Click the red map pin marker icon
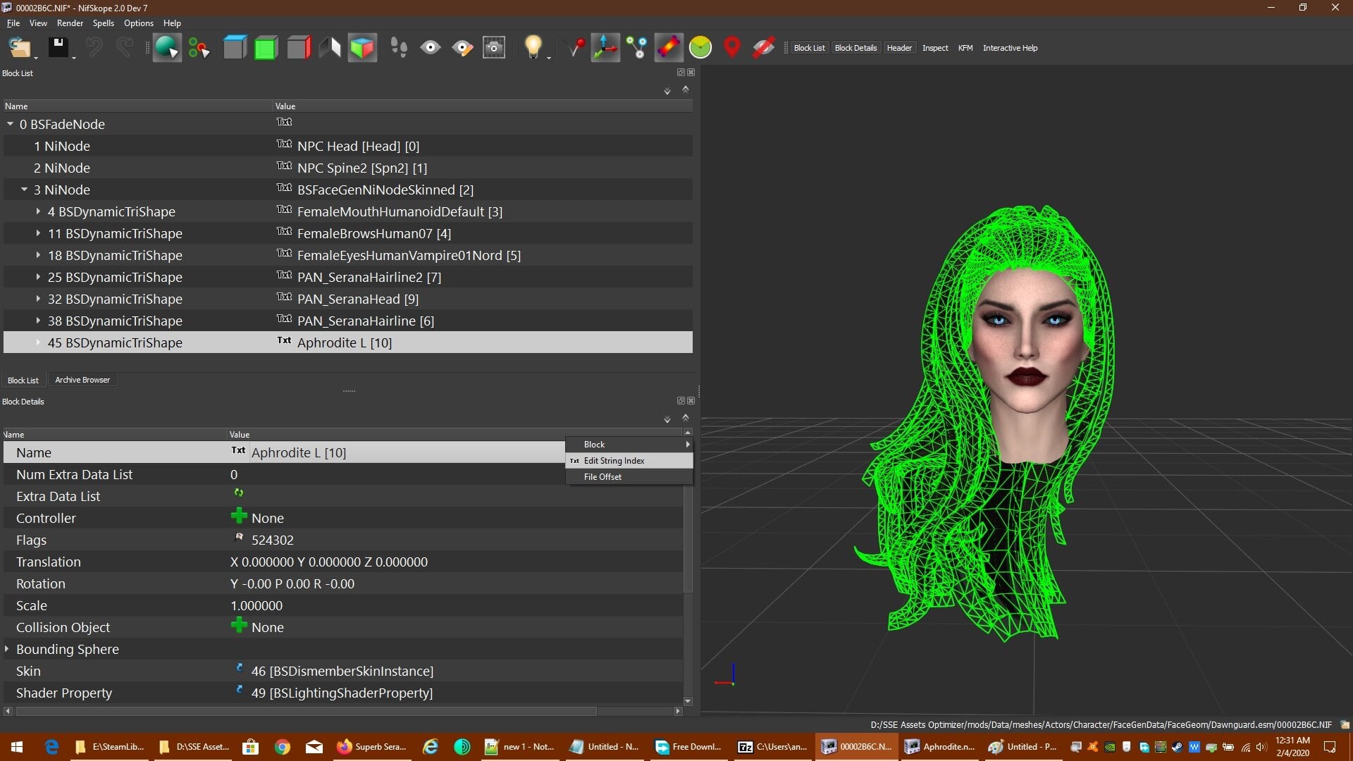The image size is (1353, 761). coord(732,47)
